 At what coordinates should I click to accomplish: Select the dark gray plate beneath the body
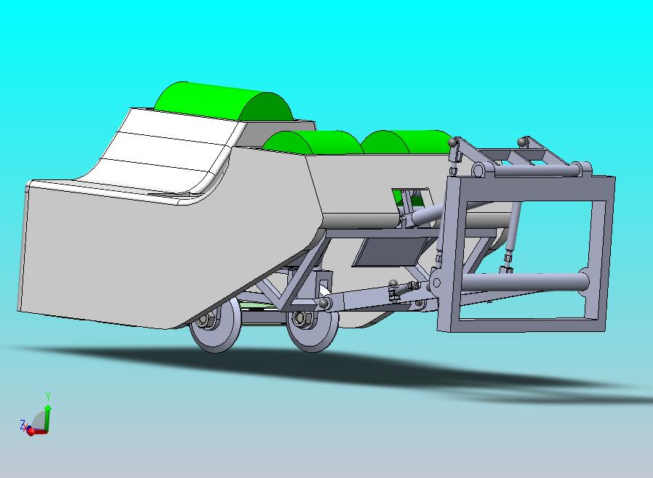click(x=390, y=252)
